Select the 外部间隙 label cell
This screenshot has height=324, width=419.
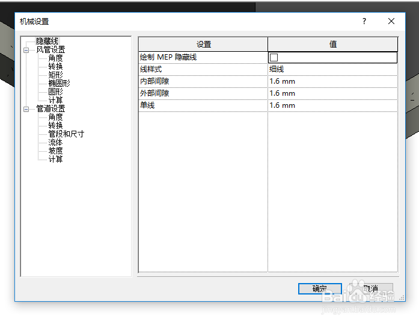203,93
